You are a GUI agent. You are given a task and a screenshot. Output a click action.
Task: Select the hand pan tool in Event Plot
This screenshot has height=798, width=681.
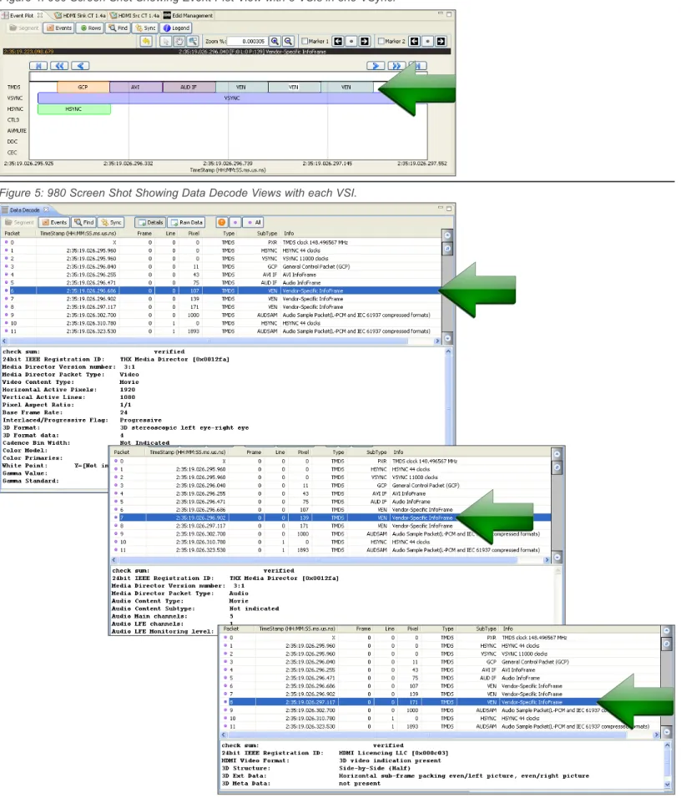[x=179, y=41]
